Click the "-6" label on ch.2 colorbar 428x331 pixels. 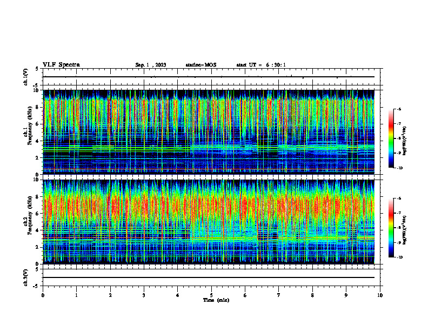click(x=399, y=198)
